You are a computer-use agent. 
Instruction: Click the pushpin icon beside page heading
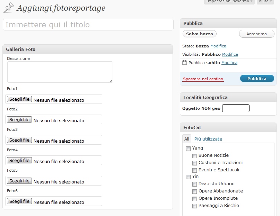coord(8,8)
